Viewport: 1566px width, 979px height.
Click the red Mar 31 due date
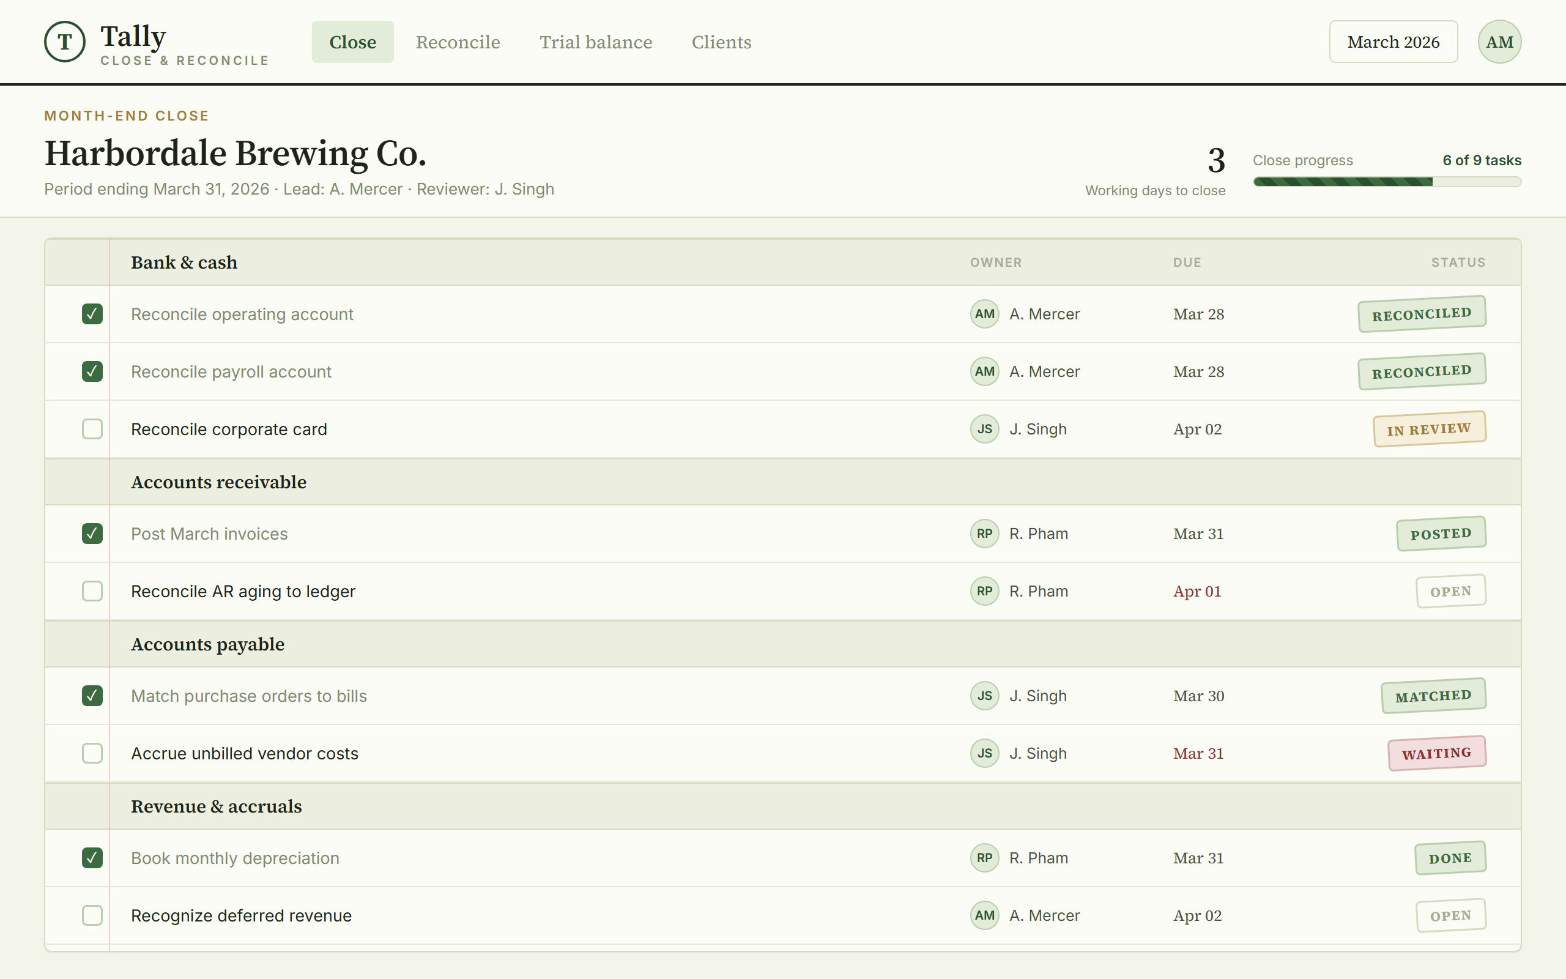pos(1198,754)
